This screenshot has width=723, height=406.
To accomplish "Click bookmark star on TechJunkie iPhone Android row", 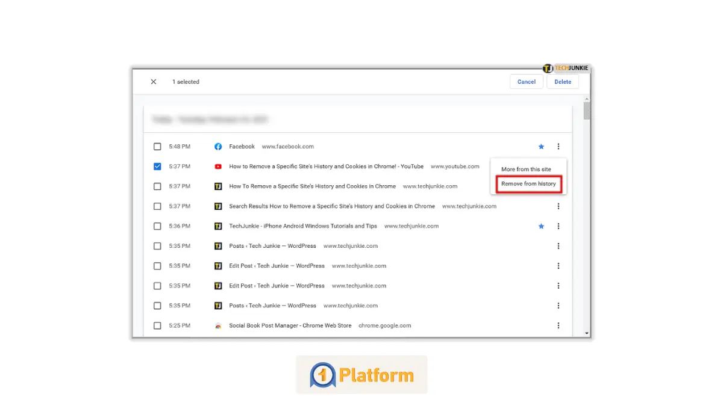I will tap(541, 226).
